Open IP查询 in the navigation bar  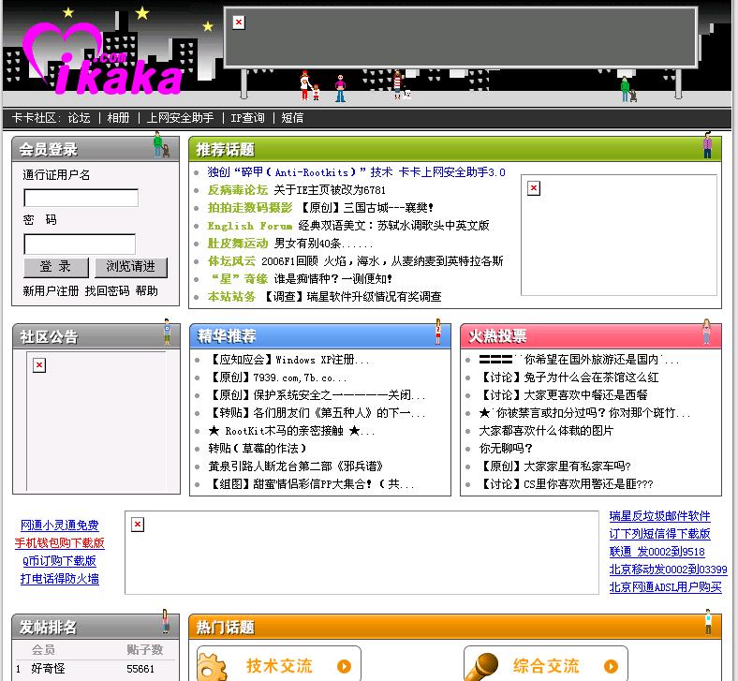click(x=247, y=118)
